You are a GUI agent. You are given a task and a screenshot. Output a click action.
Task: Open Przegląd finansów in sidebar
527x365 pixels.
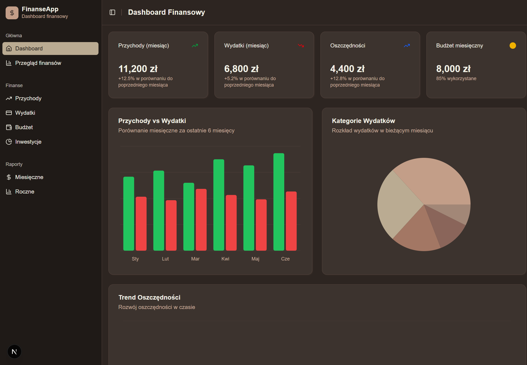click(x=38, y=63)
